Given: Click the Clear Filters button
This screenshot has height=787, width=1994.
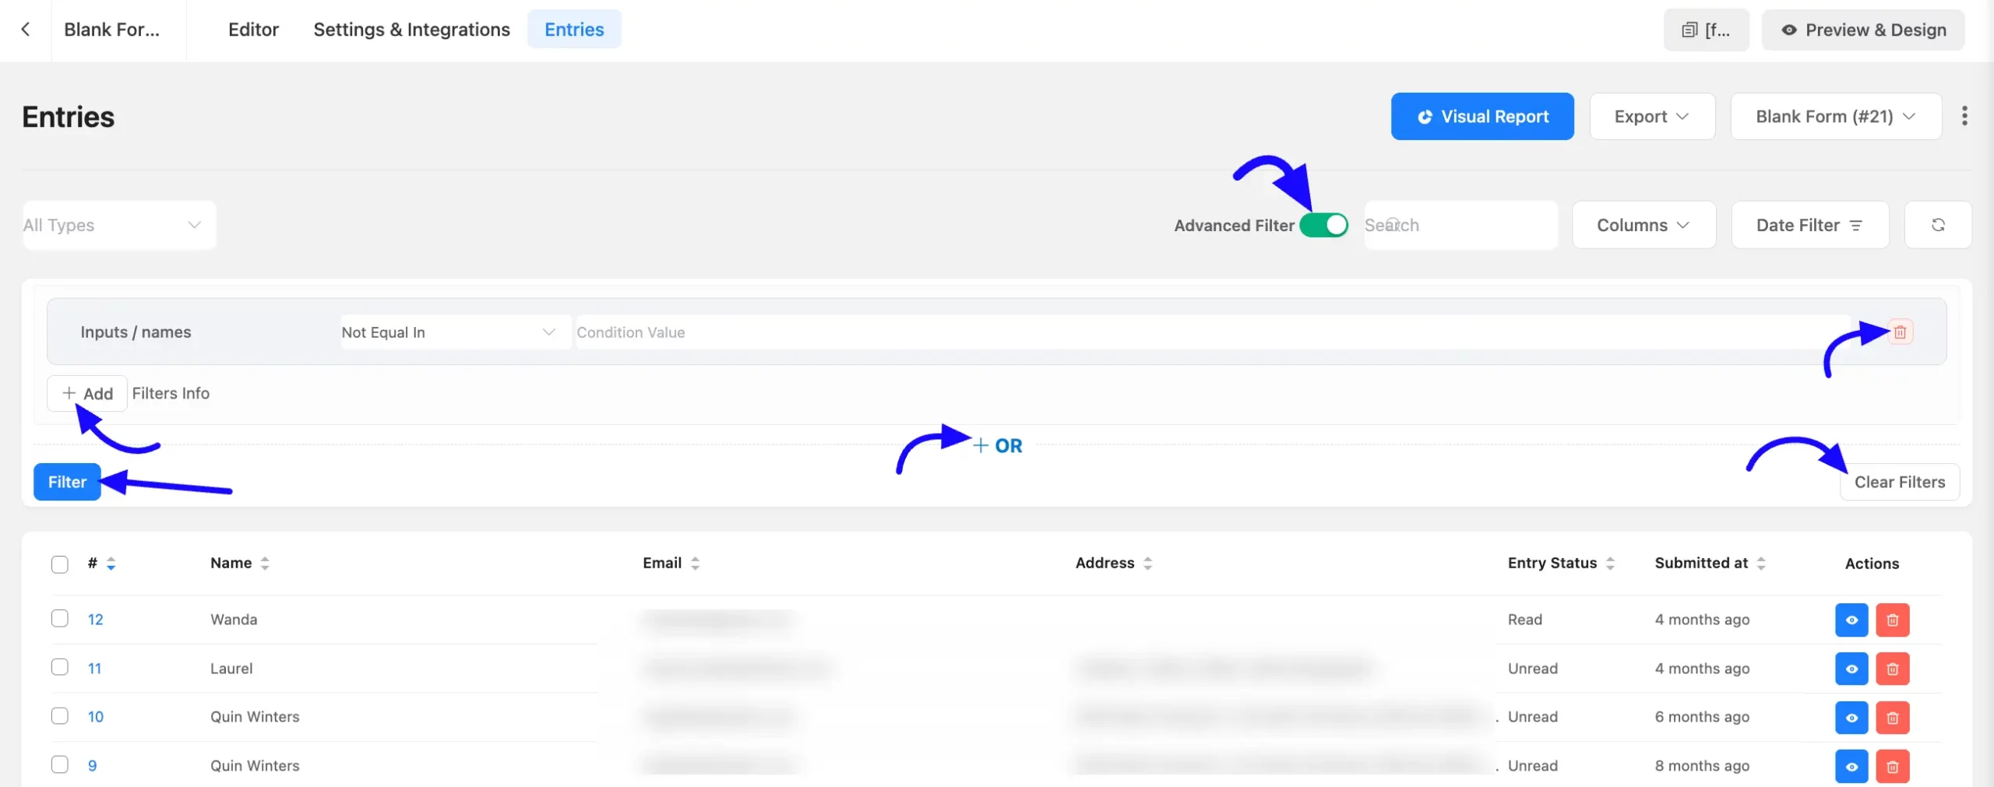Looking at the screenshot, I should point(1899,482).
